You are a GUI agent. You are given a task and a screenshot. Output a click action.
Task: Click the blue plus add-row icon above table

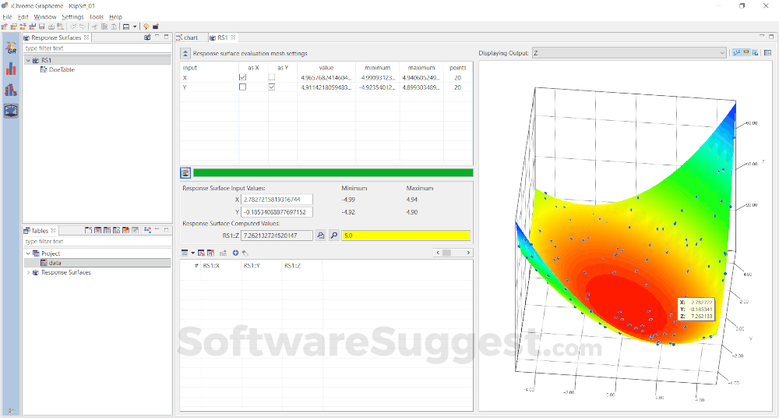pyautogui.click(x=235, y=253)
